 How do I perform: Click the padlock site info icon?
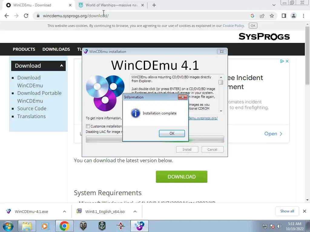tap(38, 16)
